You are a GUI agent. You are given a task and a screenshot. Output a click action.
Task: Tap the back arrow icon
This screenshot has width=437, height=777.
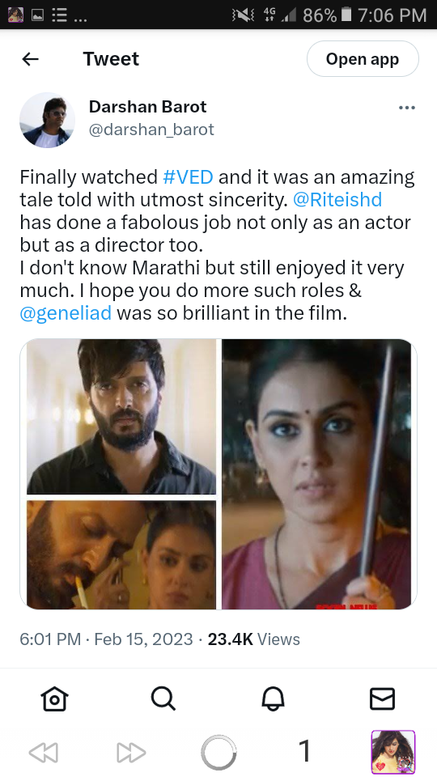point(30,59)
